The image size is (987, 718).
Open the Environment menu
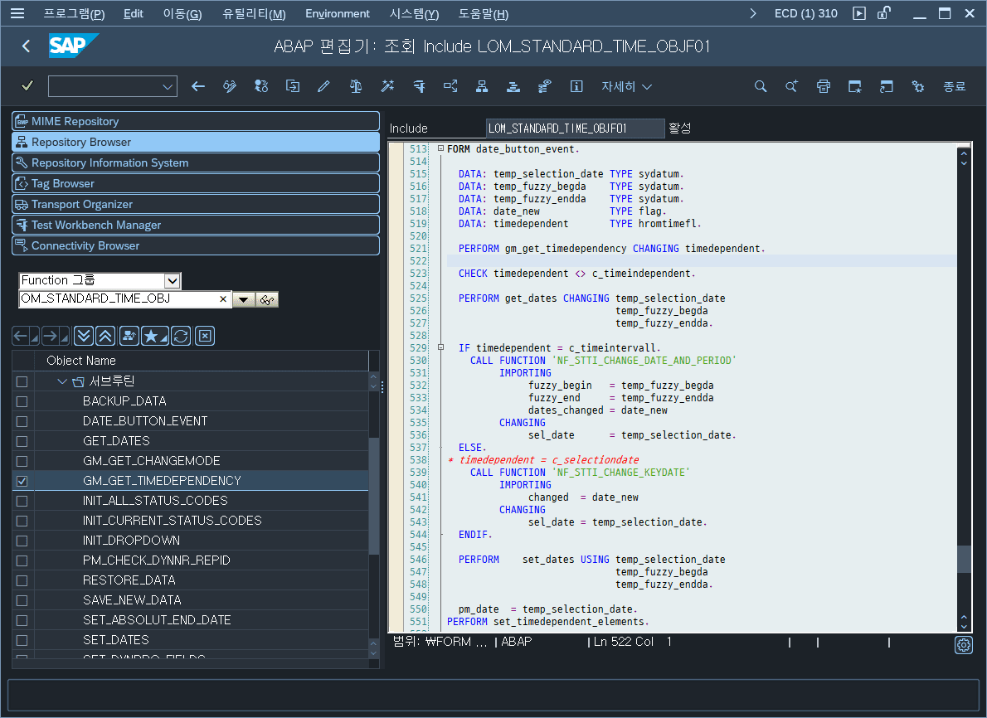click(x=337, y=14)
